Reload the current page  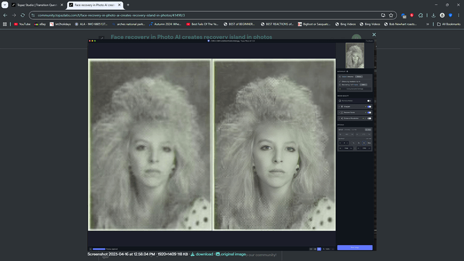tap(22, 15)
